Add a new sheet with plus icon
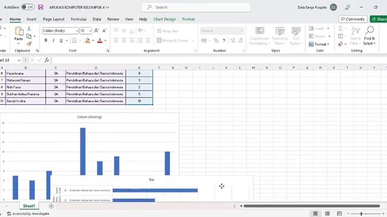The height and width of the screenshot is (217, 387). [51, 206]
